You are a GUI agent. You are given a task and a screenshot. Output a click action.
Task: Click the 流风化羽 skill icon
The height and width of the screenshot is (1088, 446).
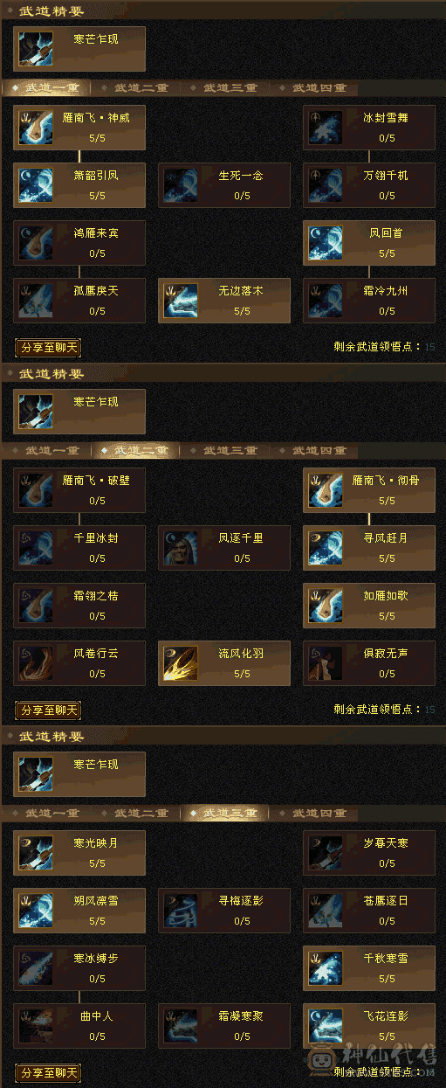tap(180, 663)
